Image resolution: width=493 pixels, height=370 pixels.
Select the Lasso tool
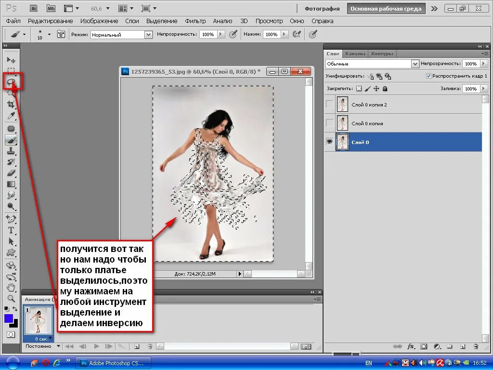12,82
